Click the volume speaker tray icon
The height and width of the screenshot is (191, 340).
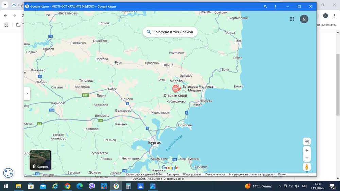click(297, 186)
